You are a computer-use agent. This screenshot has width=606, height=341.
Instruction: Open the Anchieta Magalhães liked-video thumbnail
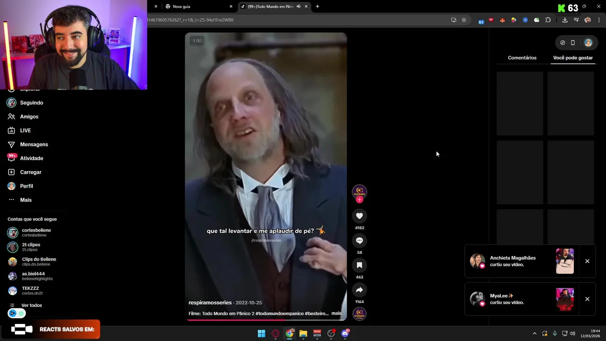pyautogui.click(x=565, y=261)
